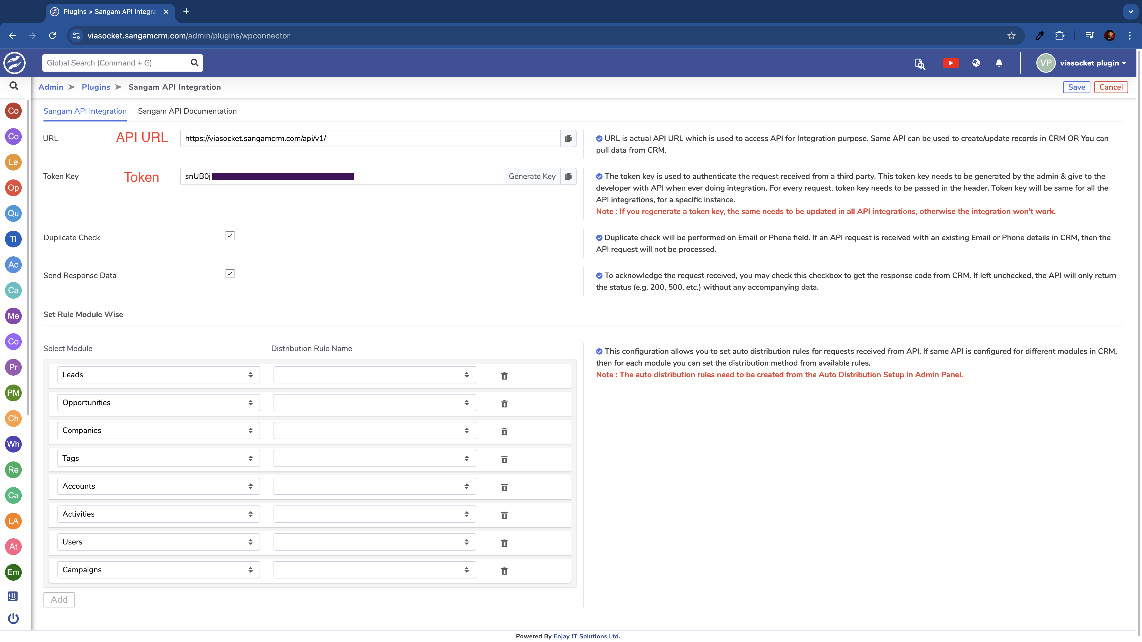Open distribution rule dropdown for Leads

click(x=375, y=375)
